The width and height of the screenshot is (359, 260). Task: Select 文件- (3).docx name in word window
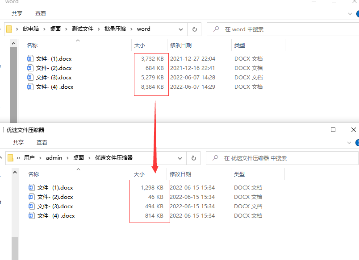(54, 78)
